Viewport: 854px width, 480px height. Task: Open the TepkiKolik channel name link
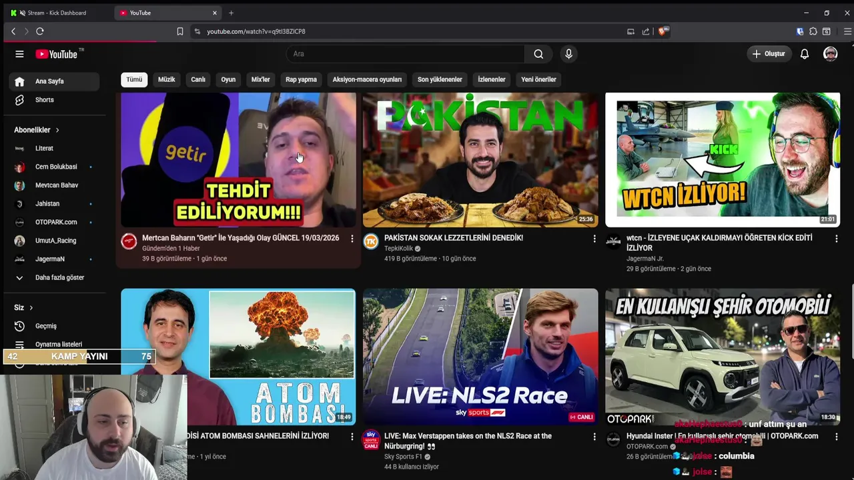tap(398, 249)
